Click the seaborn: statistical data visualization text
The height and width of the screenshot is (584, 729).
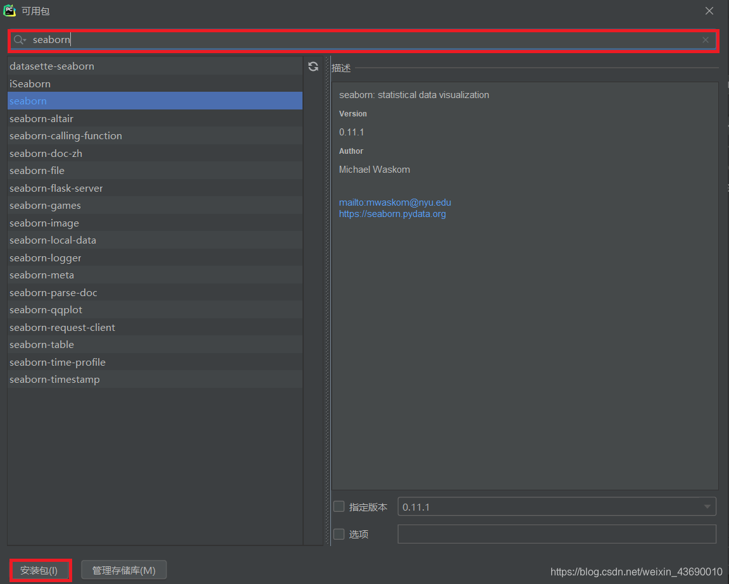tap(414, 95)
